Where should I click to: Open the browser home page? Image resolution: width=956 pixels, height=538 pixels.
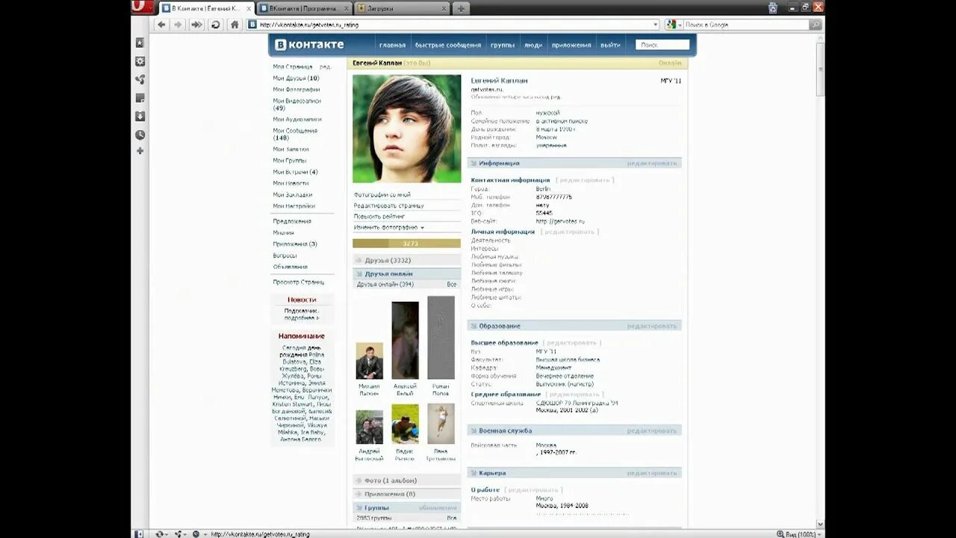pos(235,25)
